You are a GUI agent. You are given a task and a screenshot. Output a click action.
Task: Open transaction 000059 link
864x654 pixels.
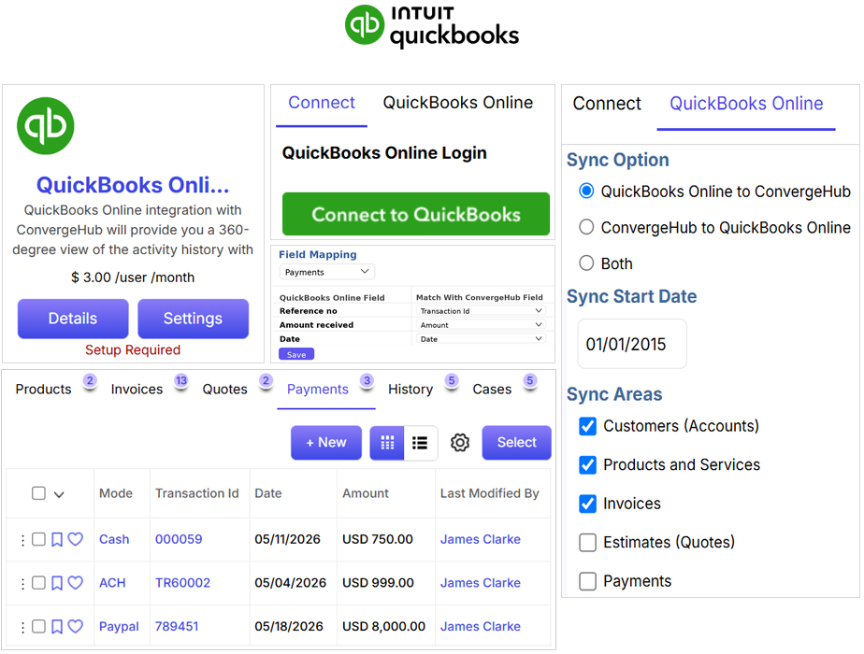[x=179, y=539]
